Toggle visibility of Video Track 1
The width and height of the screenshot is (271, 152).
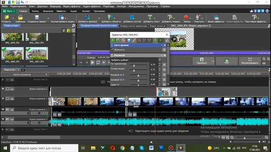[x=8, y=98]
